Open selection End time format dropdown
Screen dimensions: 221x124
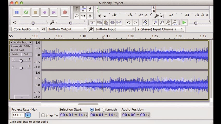tap(117, 115)
